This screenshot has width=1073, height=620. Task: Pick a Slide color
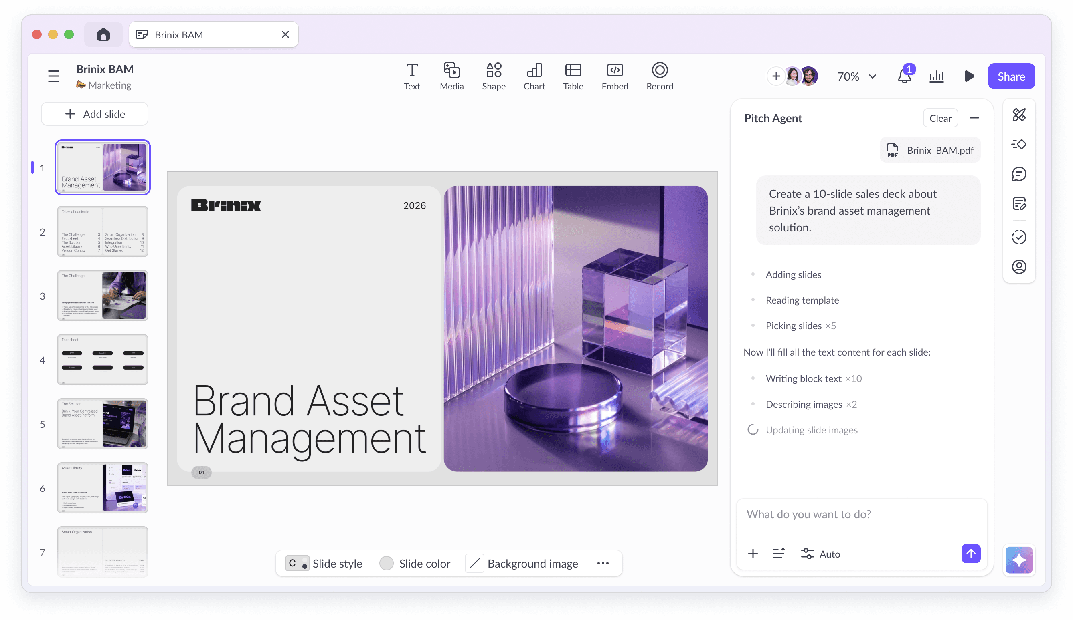click(415, 564)
